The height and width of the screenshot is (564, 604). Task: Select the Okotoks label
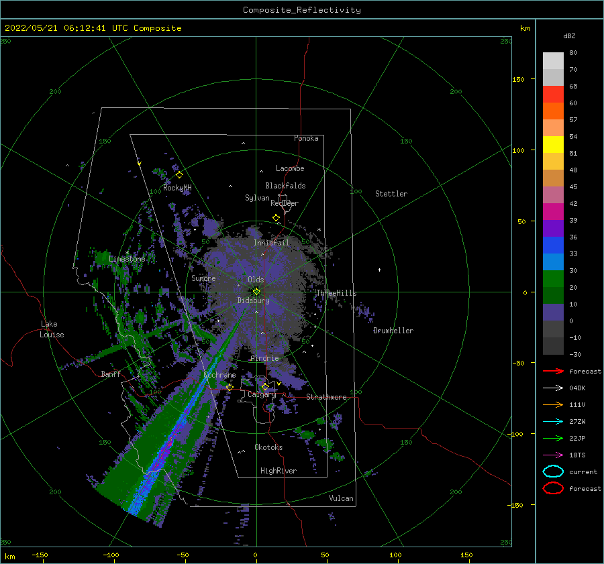pos(268,447)
